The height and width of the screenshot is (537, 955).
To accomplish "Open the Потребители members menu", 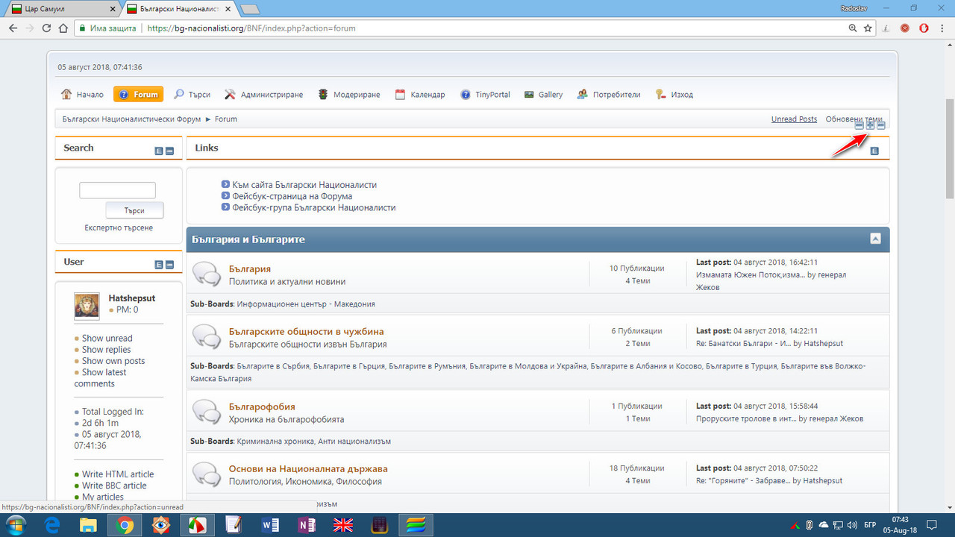I will [x=609, y=95].
